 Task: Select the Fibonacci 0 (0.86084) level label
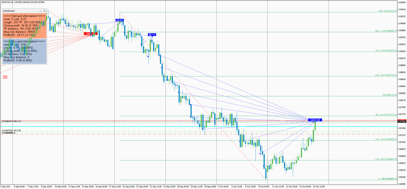[x=388, y=179]
